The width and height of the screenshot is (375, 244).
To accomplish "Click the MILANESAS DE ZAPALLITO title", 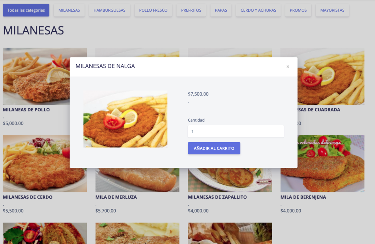I will pos(217,197).
